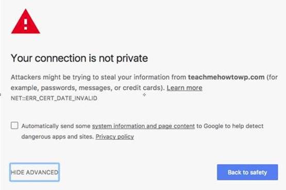Click the word private in the heading
The width and height of the screenshot is (286, 190).
[x=132, y=59]
